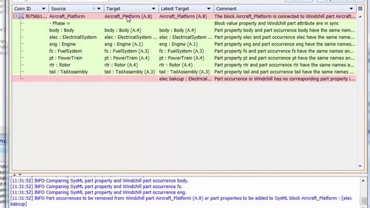Click comment 'Part occurrence in Windchill has no corresponding part property'
Viewport: 370px width, 208px height.
coord(284,79)
